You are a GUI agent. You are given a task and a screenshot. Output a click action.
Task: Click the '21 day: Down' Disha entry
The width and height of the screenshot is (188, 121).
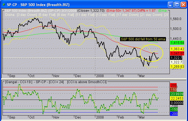[x=151, y=15]
